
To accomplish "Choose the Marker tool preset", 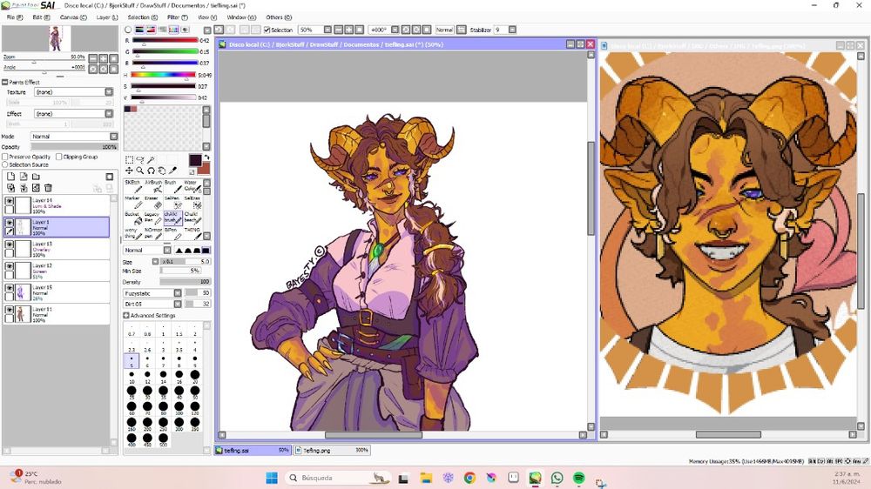I will 133,202.
